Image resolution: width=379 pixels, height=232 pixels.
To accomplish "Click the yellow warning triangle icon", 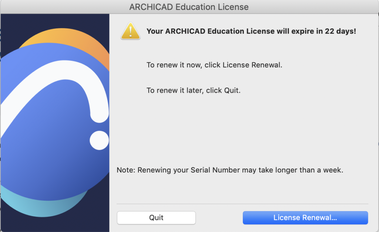I will 130,31.
